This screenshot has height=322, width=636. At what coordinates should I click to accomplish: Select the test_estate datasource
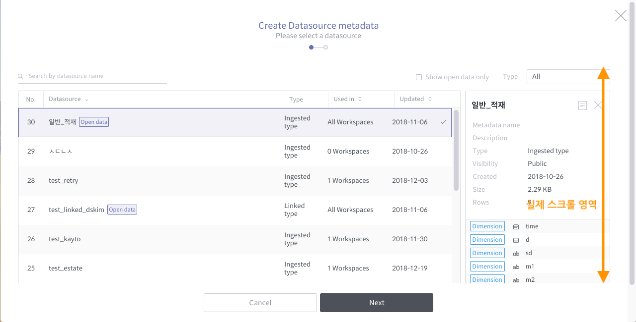[x=235, y=268]
